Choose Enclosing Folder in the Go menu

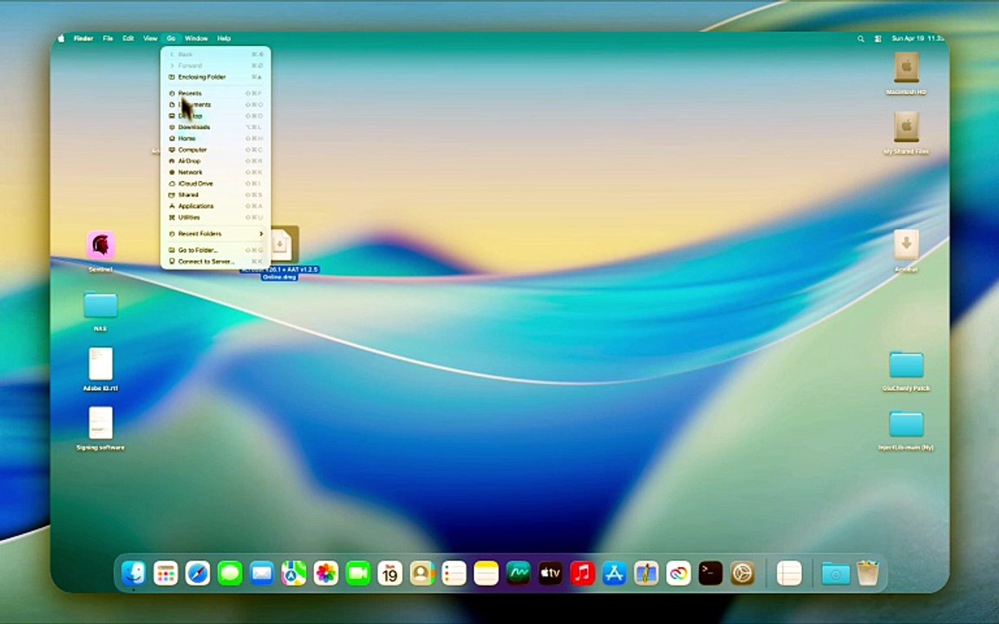pos(215,77)
